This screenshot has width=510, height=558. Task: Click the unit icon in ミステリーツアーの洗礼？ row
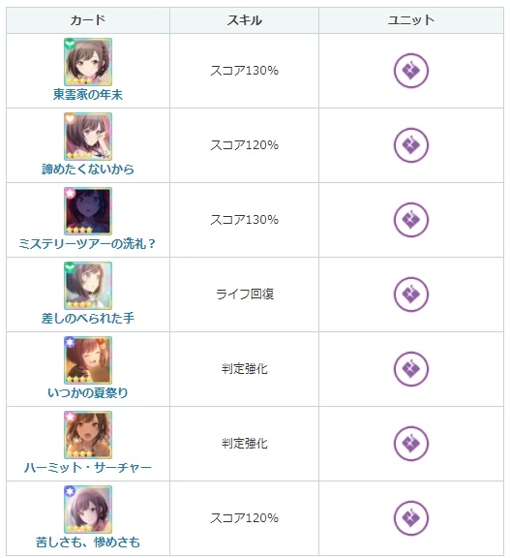[x=411, y=220]
